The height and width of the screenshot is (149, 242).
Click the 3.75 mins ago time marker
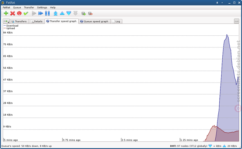click(72, 140)
